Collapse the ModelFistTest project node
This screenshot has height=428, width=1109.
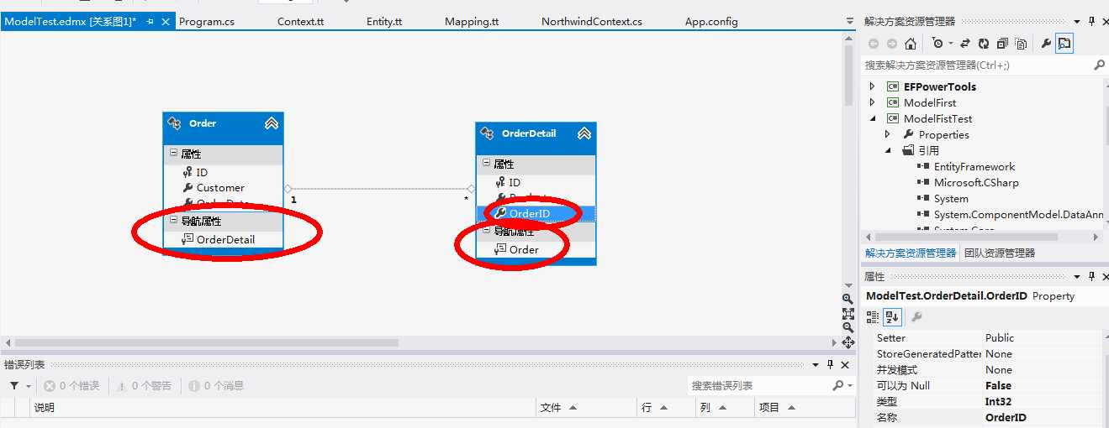pos(872,118)
